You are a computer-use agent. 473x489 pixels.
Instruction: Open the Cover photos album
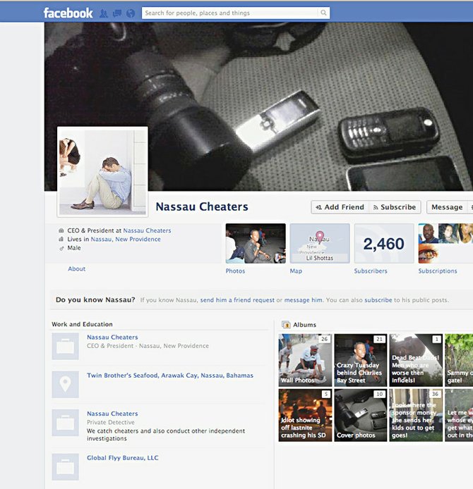(360, 415)
